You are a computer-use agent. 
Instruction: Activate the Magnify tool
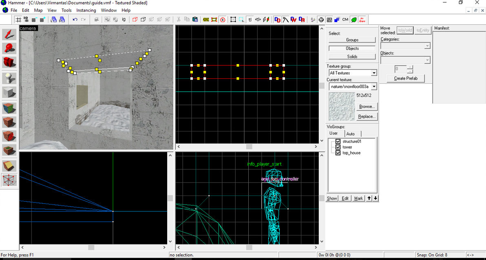(x=9, y=48)
